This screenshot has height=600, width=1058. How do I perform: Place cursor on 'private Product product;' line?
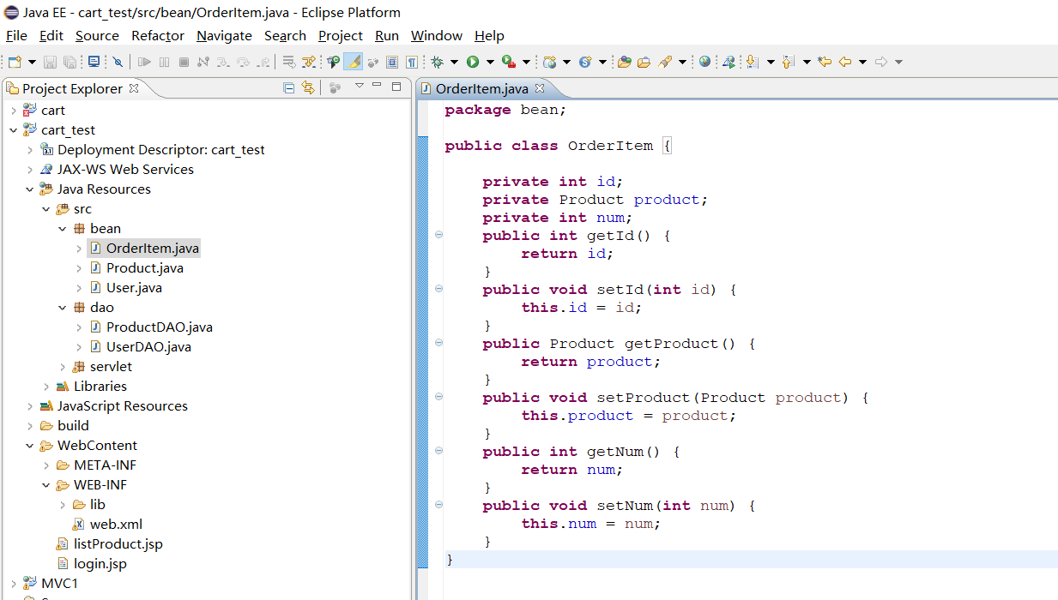point(595,200)
